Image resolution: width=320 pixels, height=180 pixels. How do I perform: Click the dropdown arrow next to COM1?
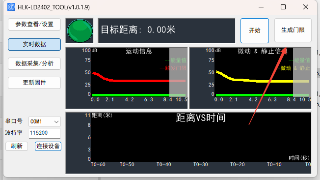coord(56,122)
